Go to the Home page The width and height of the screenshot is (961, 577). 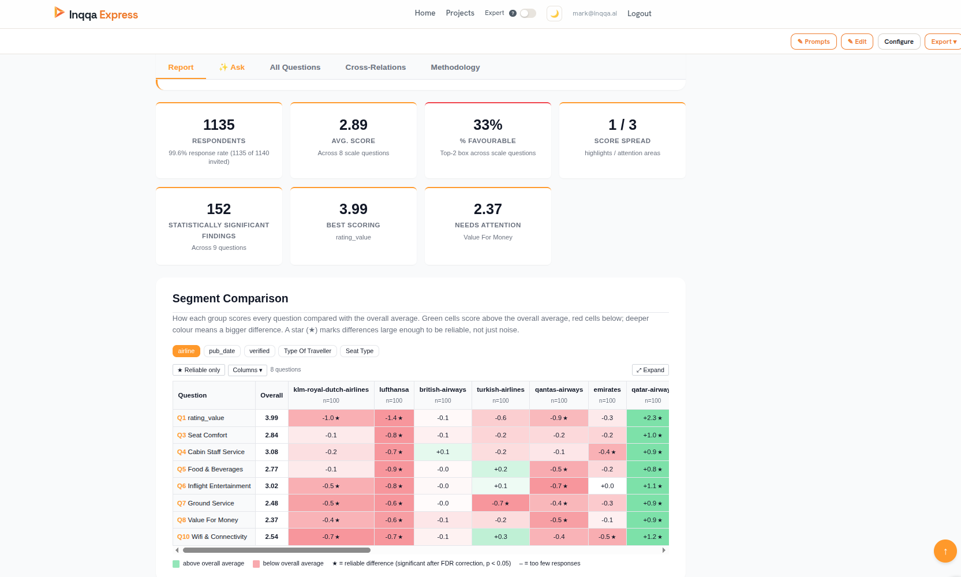pyautogui.click(x=425, y=13)
